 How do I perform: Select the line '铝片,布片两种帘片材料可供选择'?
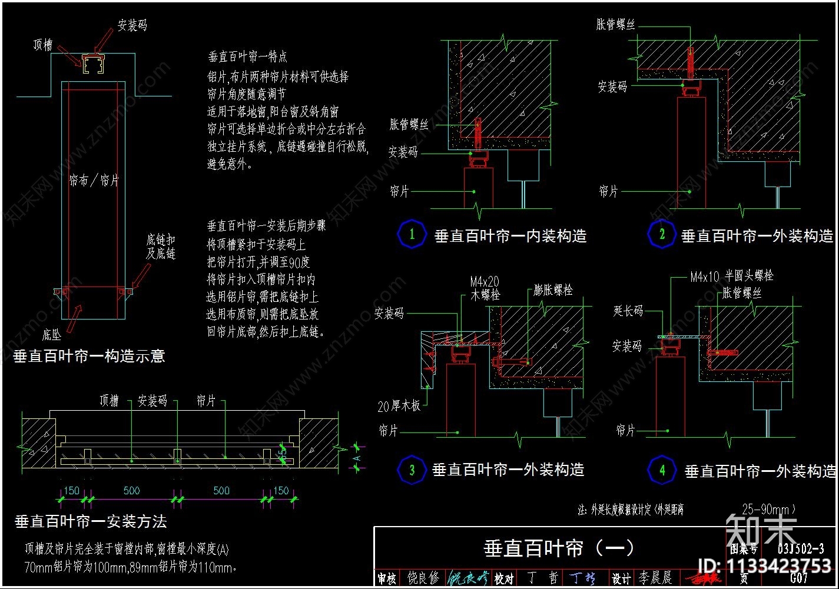point(278,76)
